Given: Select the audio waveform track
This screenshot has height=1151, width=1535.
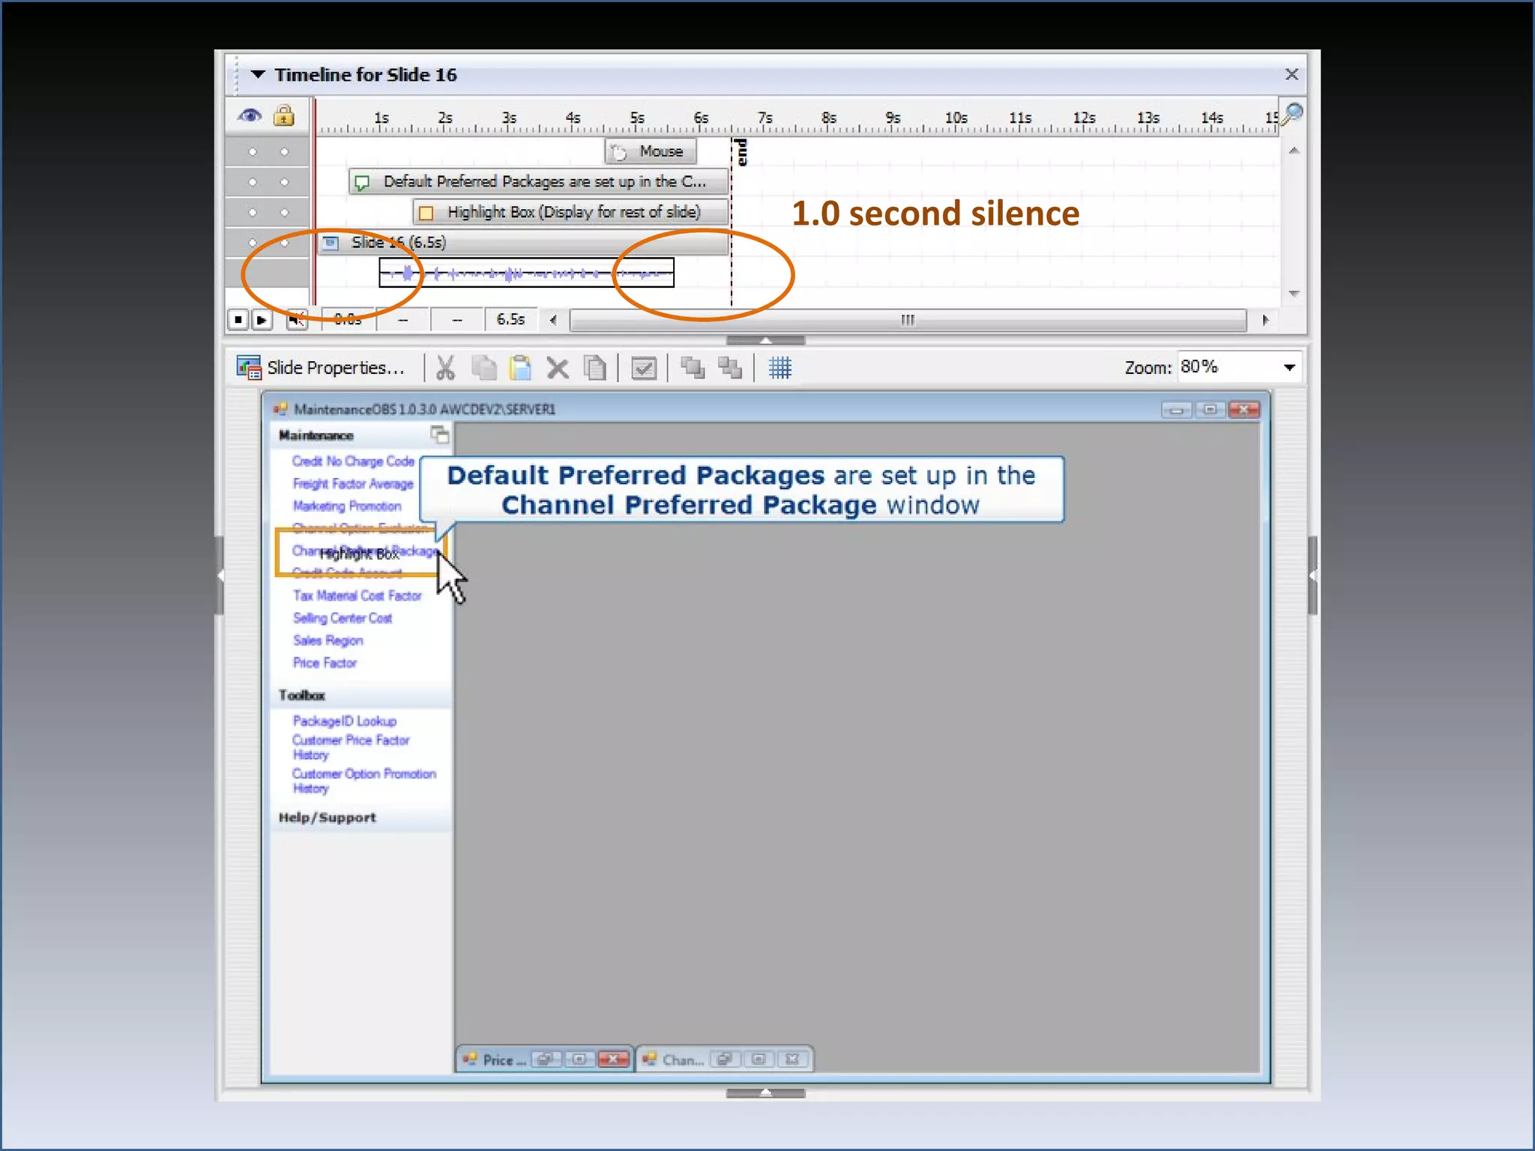Looking at the screenshot, I should coord(526,273).
